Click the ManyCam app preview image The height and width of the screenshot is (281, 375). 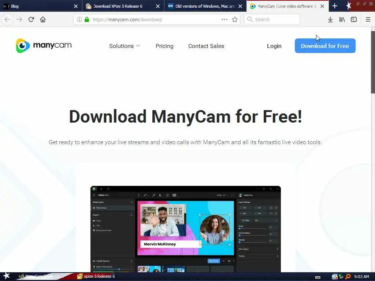(186, 229)
